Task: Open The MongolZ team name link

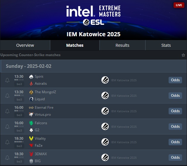Action: coord(45,92)
